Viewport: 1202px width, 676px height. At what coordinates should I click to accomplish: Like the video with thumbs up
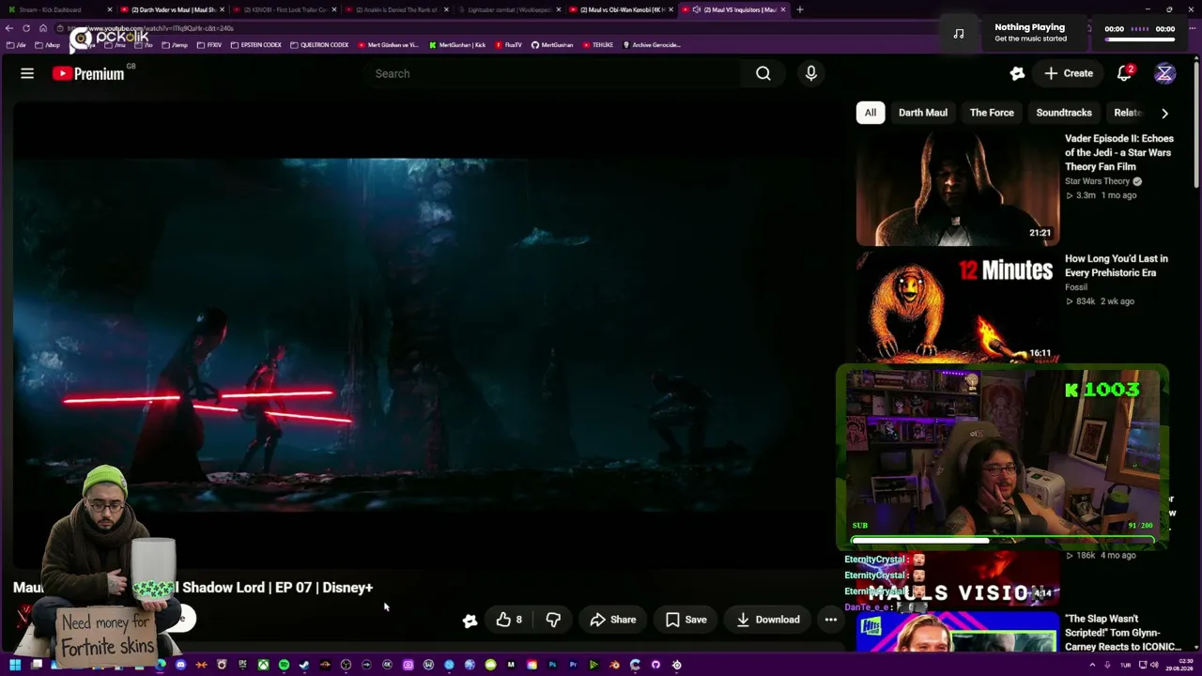(509, 620)
